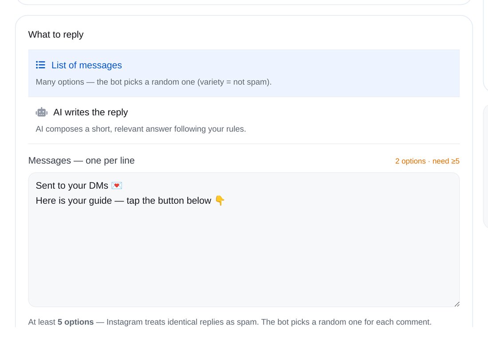Screen dimensions: 488x356
Task: Click the 'AI composes a short' description
Action: [x=141, y=129]
